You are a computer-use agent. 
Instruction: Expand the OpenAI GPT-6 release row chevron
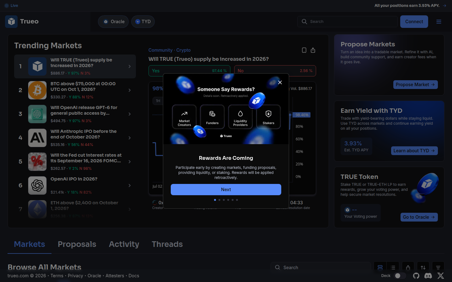coord(130,114)
